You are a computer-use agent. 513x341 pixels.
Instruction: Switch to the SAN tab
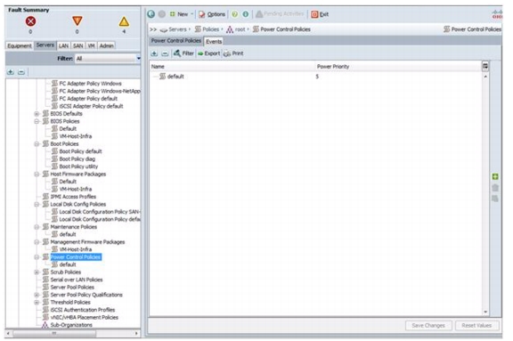(x=77, y=45)
